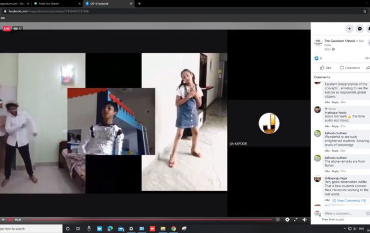Click the blue like reaction count
The height and width of the screenshot is (233, 370).
[x=317, y=58]
